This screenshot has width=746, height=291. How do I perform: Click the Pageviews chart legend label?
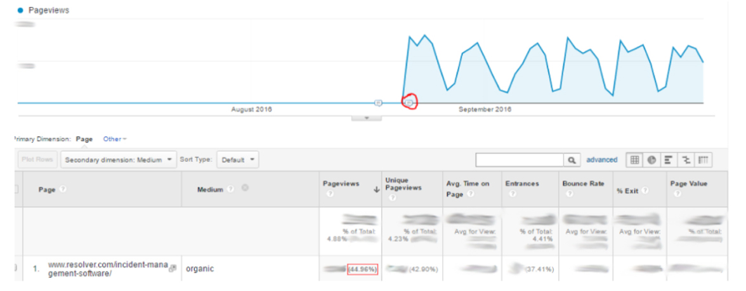48,10
